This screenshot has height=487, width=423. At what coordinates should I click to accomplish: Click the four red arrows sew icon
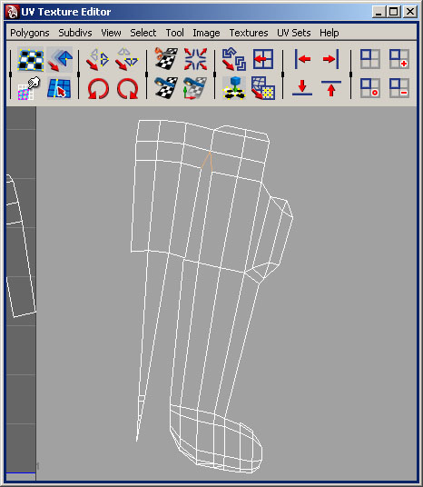tap(195, 59)
